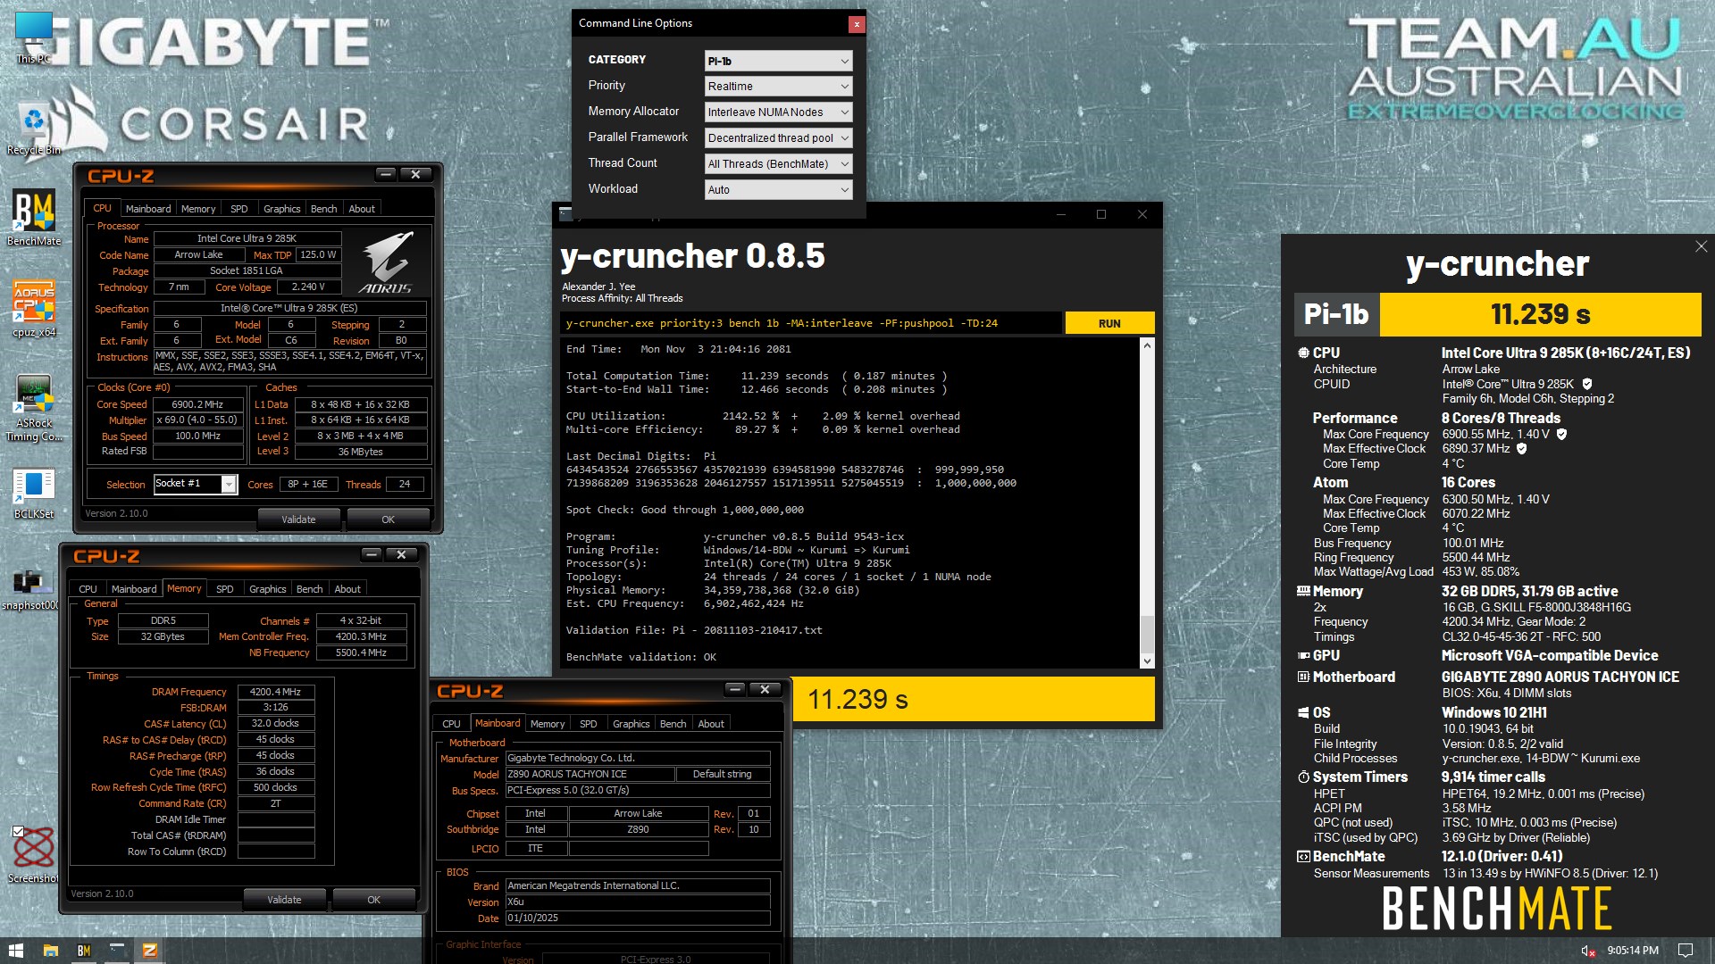Image resolution: width=1715 pixels, height=964 pixels.
Task: Maximize the y-cruncher window
Action: (x=1101, y=214)
